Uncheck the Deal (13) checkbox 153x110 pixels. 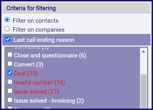(10, 73)
